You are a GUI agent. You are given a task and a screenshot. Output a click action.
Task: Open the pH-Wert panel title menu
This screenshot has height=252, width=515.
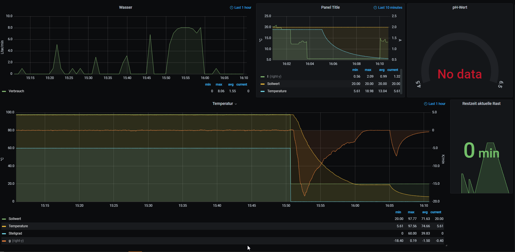point(459,8)
